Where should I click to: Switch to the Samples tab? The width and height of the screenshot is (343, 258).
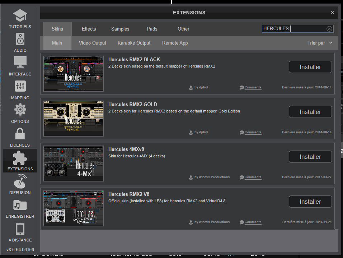point(120,29)
